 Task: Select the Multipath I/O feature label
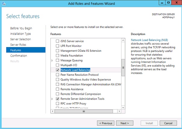(x=69, y=65)
